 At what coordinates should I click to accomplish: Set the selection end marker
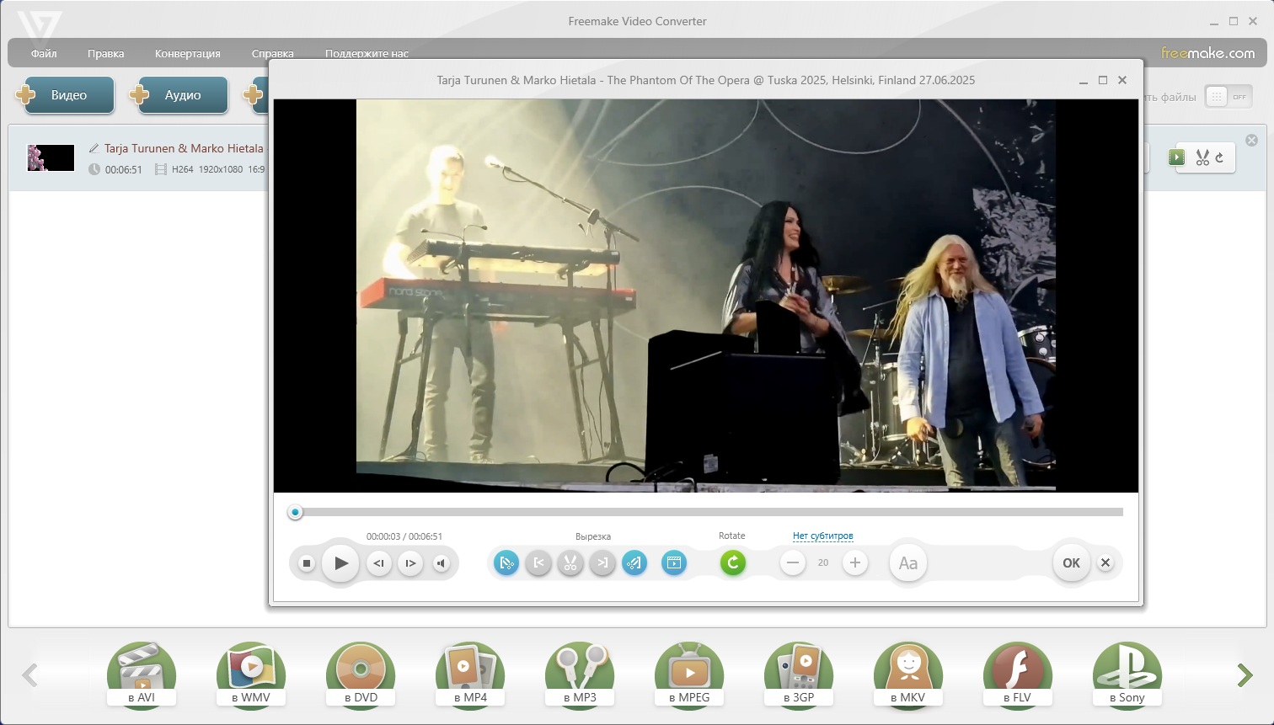click(x=602, y=563)
